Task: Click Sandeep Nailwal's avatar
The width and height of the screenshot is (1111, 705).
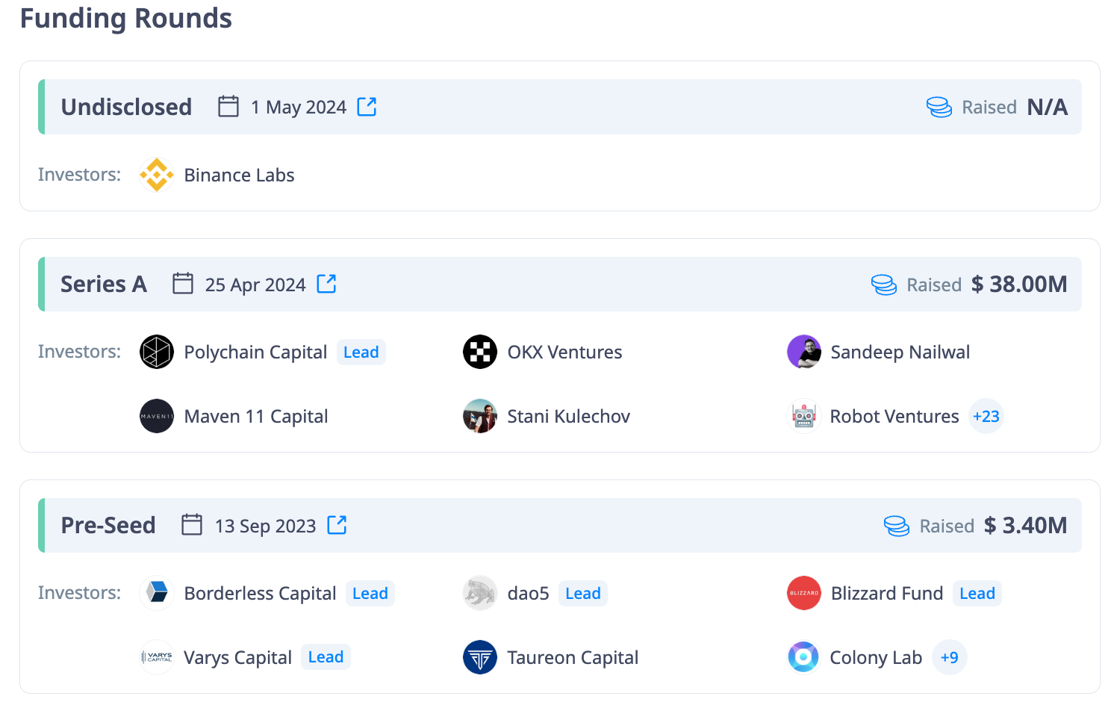Action: [804, 352]
